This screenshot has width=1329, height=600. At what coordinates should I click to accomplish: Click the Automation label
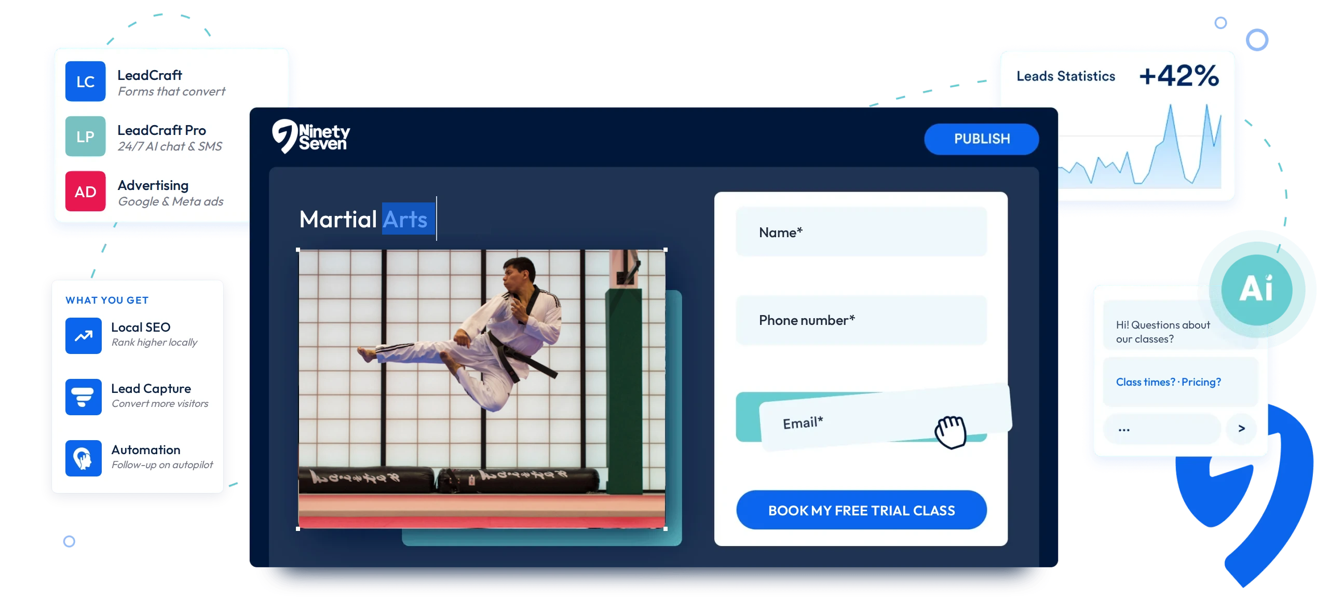click(146, 450)
